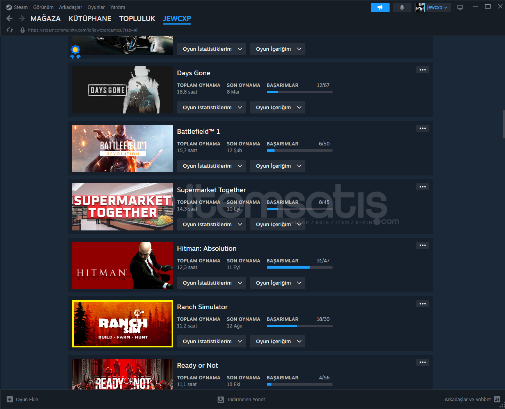Open the Arkadaşlar menu
The height and width of the screenshot is (409, 505).
[x=71, y=7]
